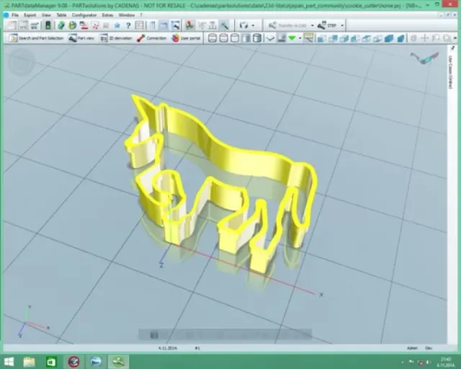This screenshot has height=369, width=461.
Task: Select the fourth blue cube view
Action: click(x=355, y=38)
